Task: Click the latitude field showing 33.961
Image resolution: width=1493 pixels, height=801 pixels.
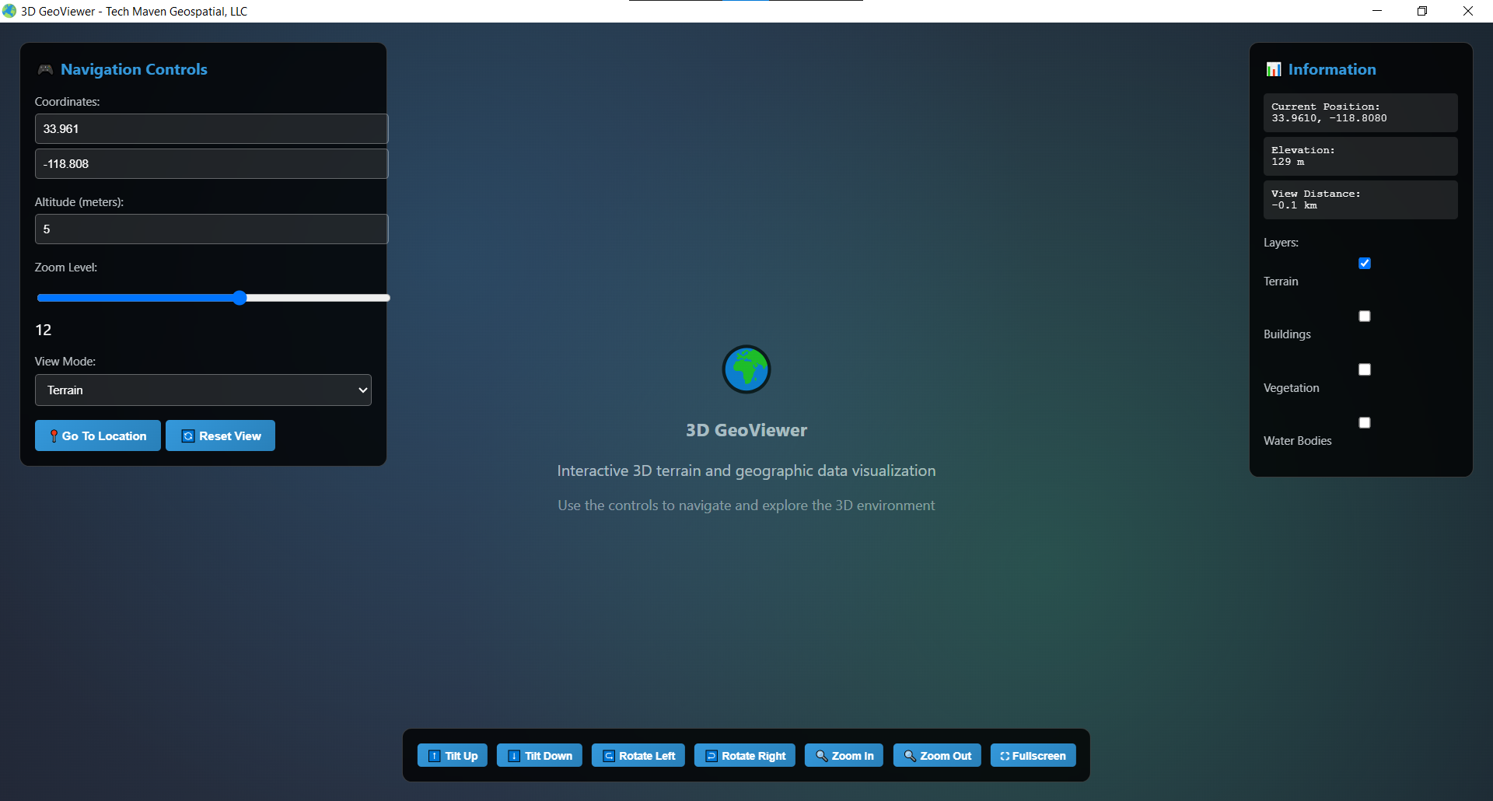Action: [212, 129]
